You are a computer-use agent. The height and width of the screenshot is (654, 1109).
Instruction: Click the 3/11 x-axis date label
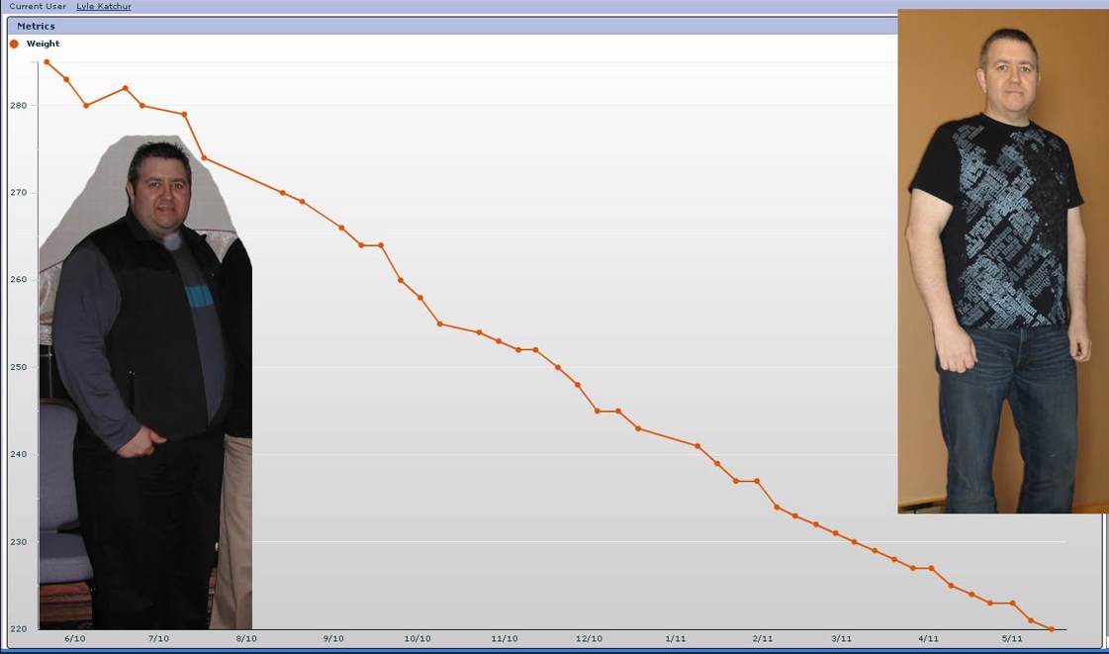click(x=842, y=639)
